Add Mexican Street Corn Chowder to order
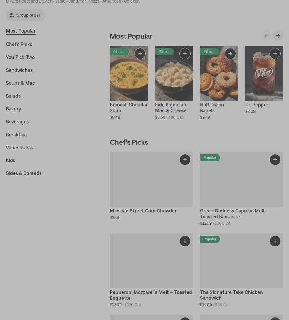The width and height of the screenshot is (289, 320). (185, 160)
